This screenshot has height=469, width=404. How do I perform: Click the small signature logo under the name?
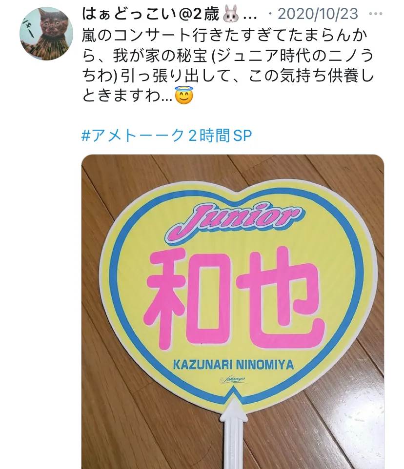[x=233, y=380]
